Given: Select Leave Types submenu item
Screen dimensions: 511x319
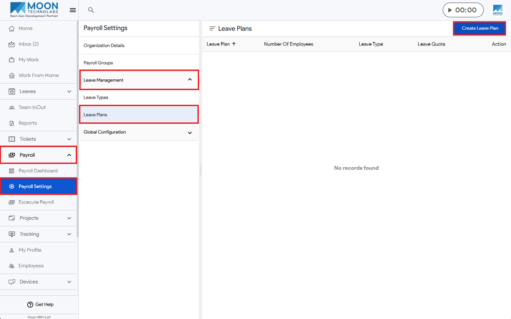Looking at the screenshot, I should point(139,97).
